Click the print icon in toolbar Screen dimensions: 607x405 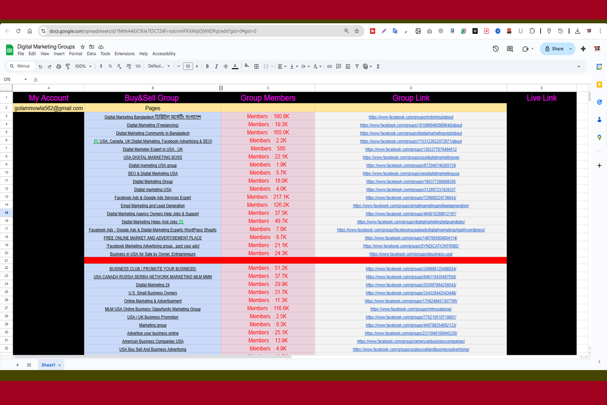coord(59,66)
